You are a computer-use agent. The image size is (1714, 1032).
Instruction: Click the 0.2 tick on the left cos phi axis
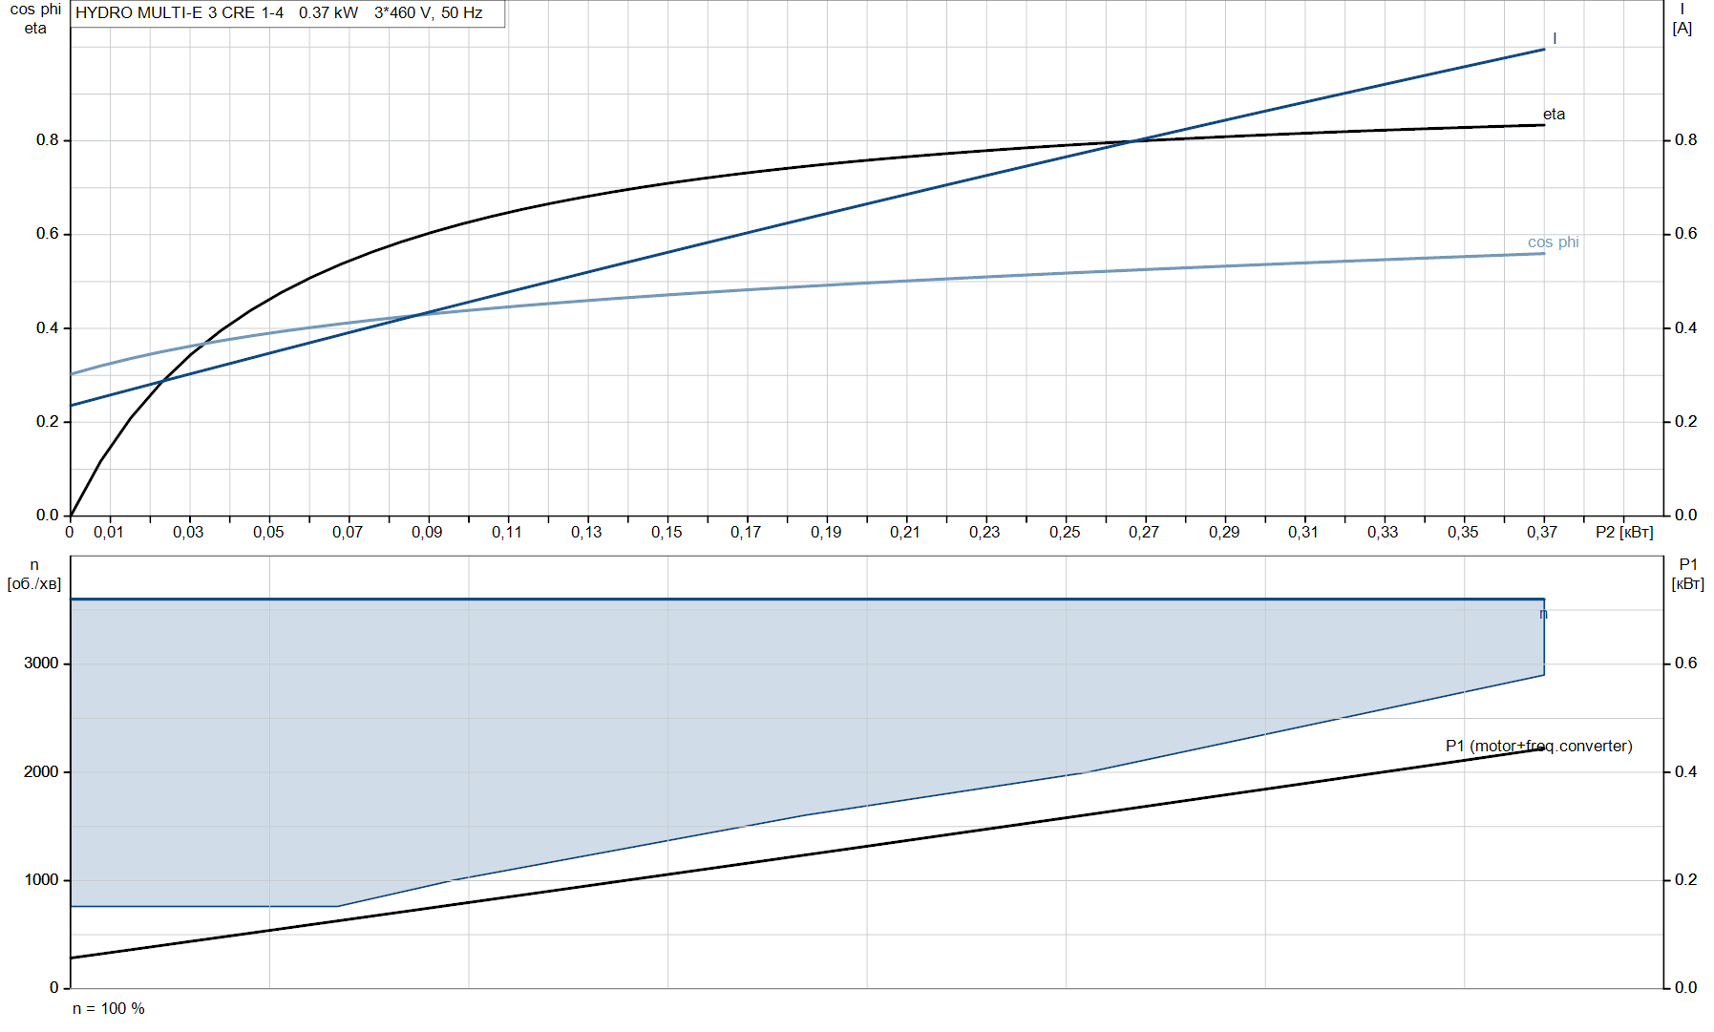pyautogui.click(x=48, y=422)
